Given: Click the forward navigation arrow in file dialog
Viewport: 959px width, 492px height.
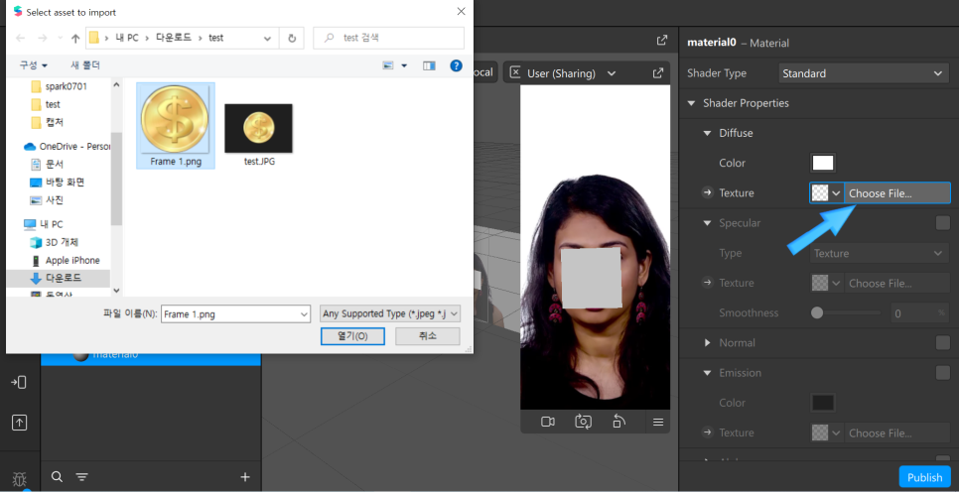Looking at the screenshot, I should [x=43, y=38].
